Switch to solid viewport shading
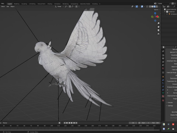 [152, 7]
